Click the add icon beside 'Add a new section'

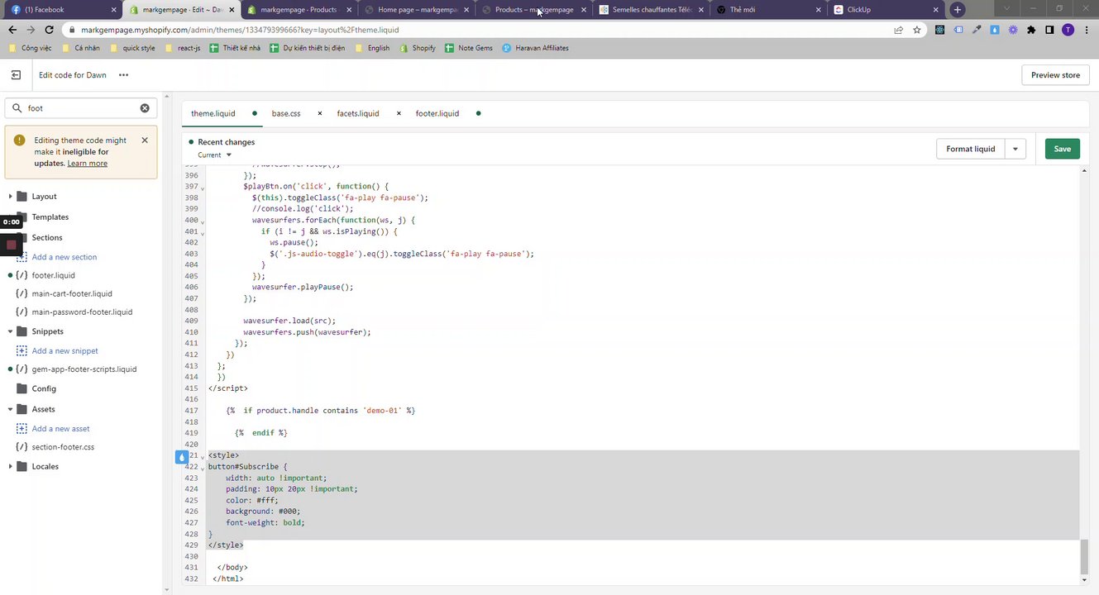[22, 257]
